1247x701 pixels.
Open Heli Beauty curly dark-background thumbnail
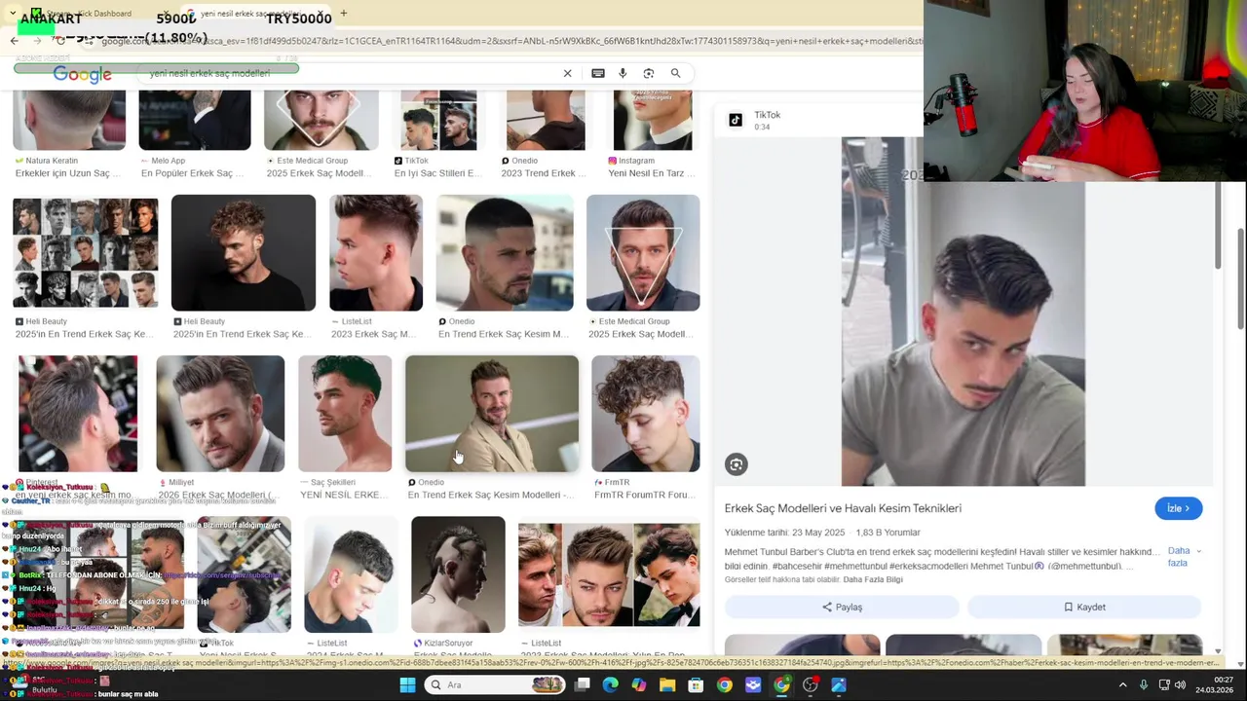(x=244, y=253)
